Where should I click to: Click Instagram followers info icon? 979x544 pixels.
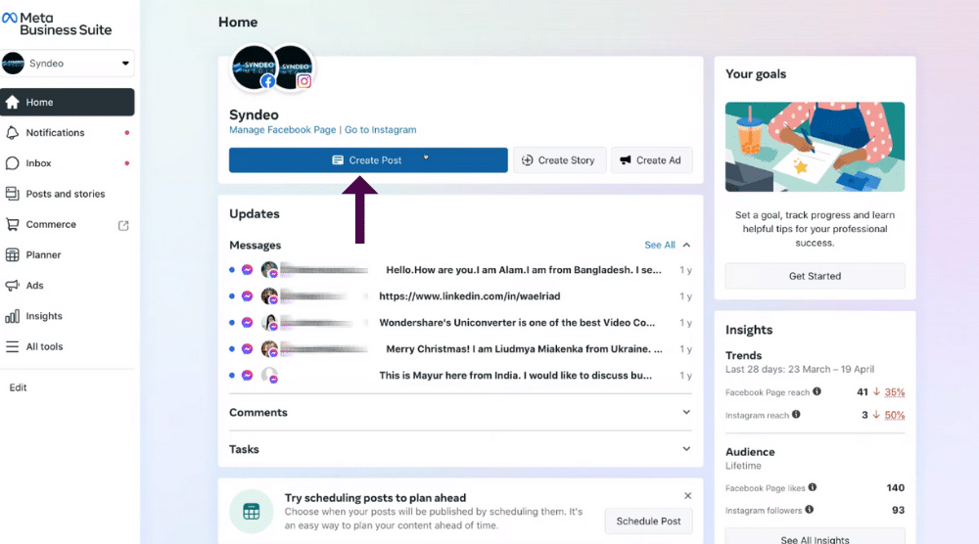click(x=810, y=510)
